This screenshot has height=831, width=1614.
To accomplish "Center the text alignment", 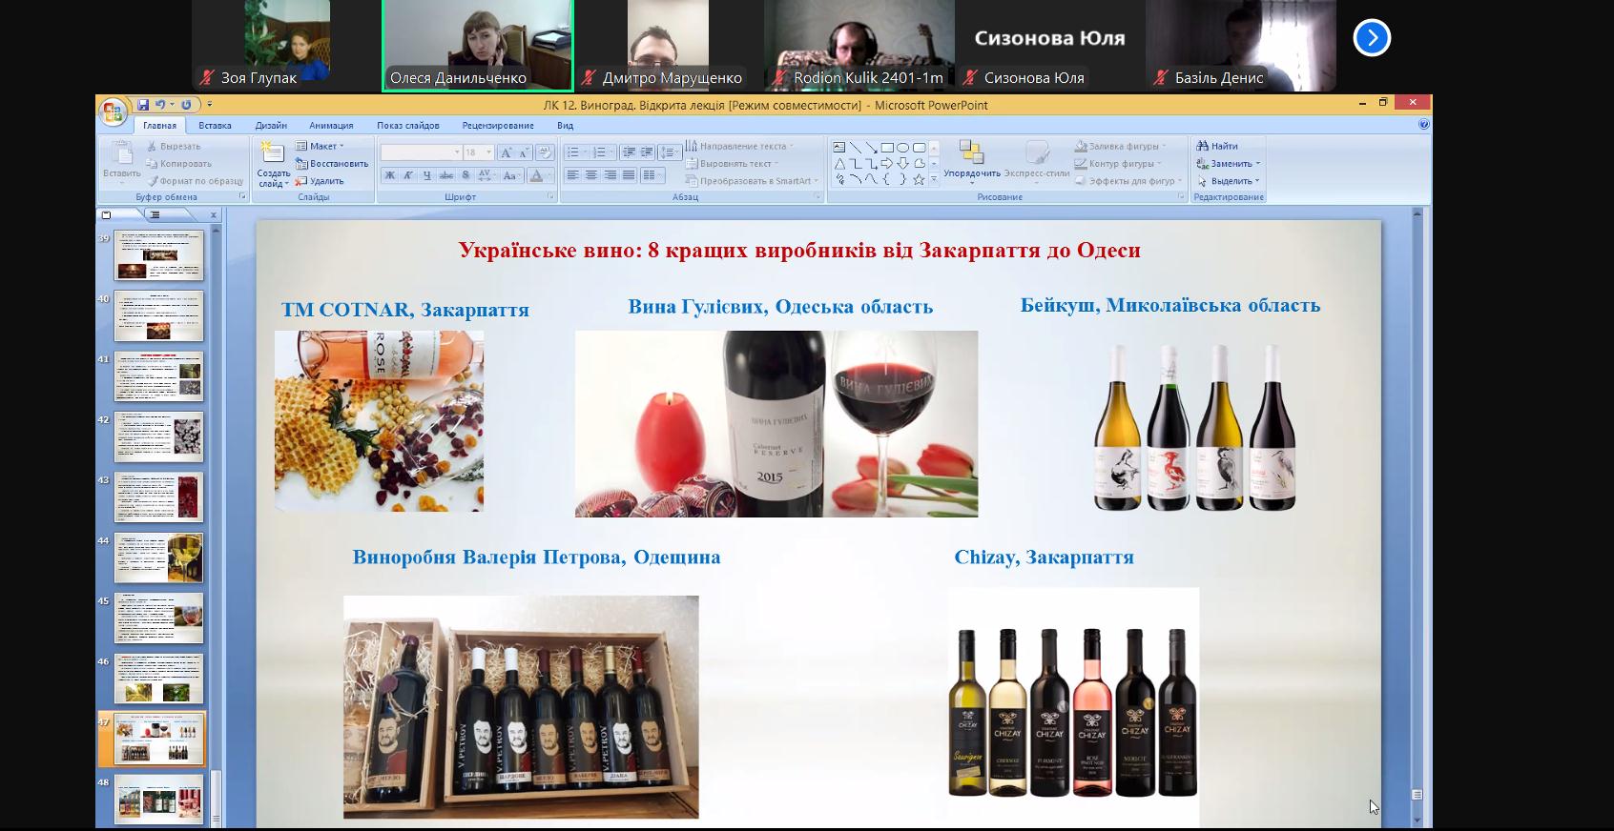I will (x=591, y=175).
